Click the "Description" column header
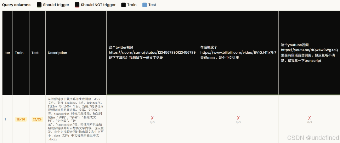 (76, 53)
